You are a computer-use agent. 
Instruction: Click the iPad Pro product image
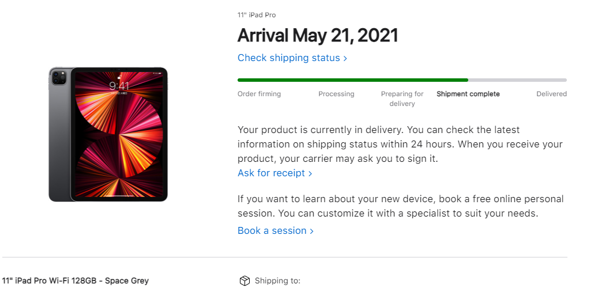(x=108, y=134)
